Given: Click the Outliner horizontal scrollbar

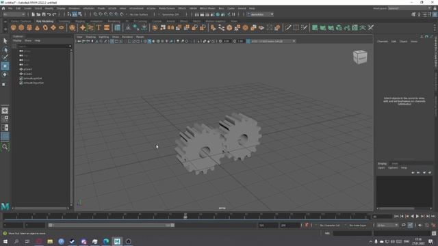Looking at the screenshot, I should click(x=41, y=208).
